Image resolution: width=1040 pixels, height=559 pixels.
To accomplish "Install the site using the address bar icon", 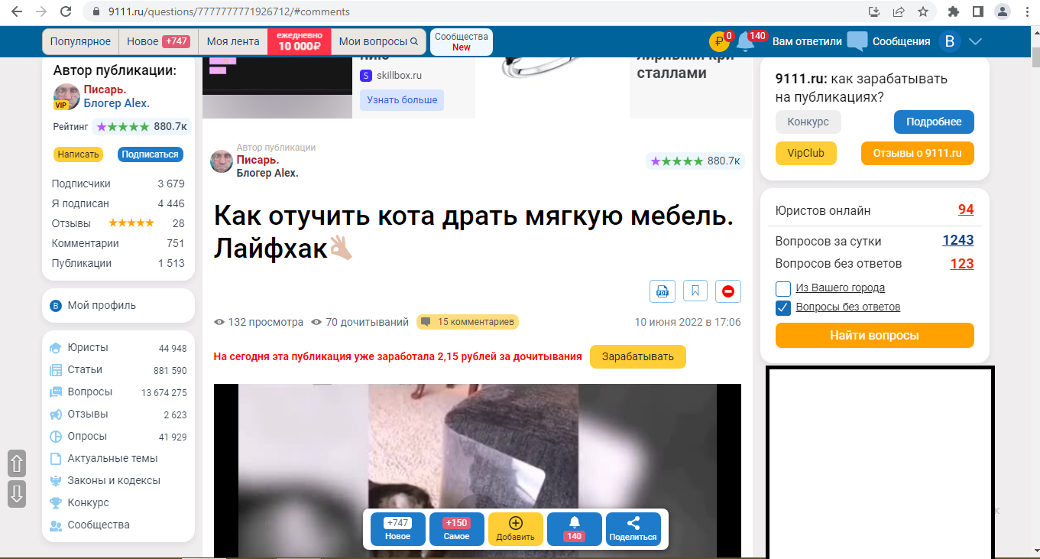I will (x=875, y=11).
